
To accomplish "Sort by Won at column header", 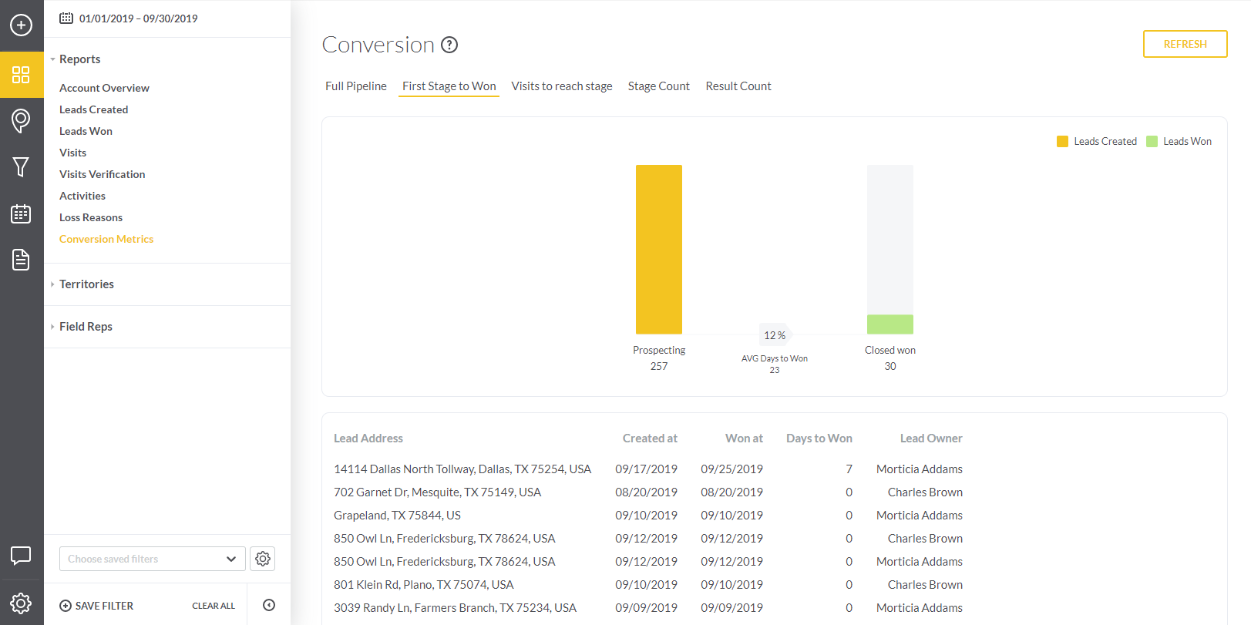I will click(744, 439).
